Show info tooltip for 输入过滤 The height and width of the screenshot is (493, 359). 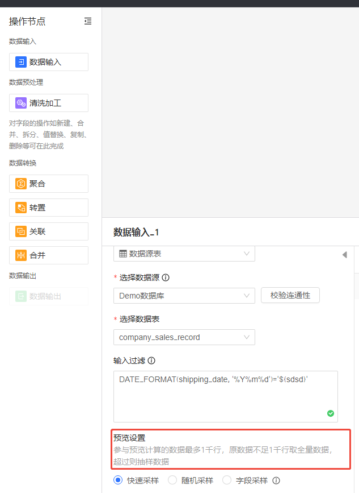point(151,361)
